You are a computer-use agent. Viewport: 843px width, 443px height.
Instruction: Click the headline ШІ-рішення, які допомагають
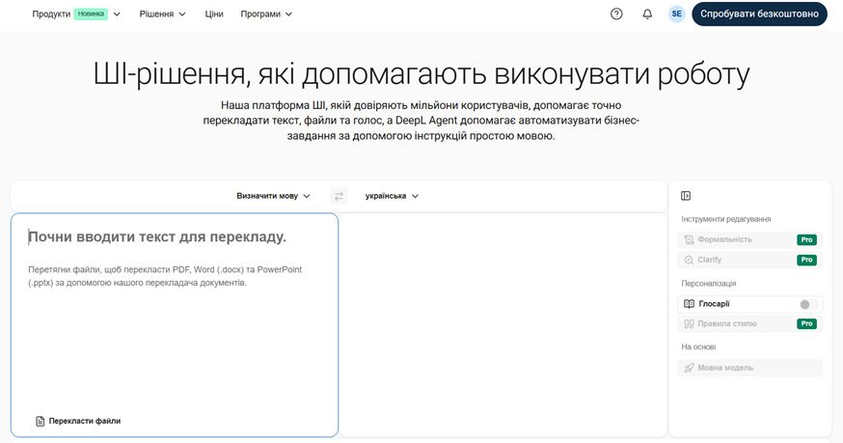pyautogui.click(x=421, y=74)
